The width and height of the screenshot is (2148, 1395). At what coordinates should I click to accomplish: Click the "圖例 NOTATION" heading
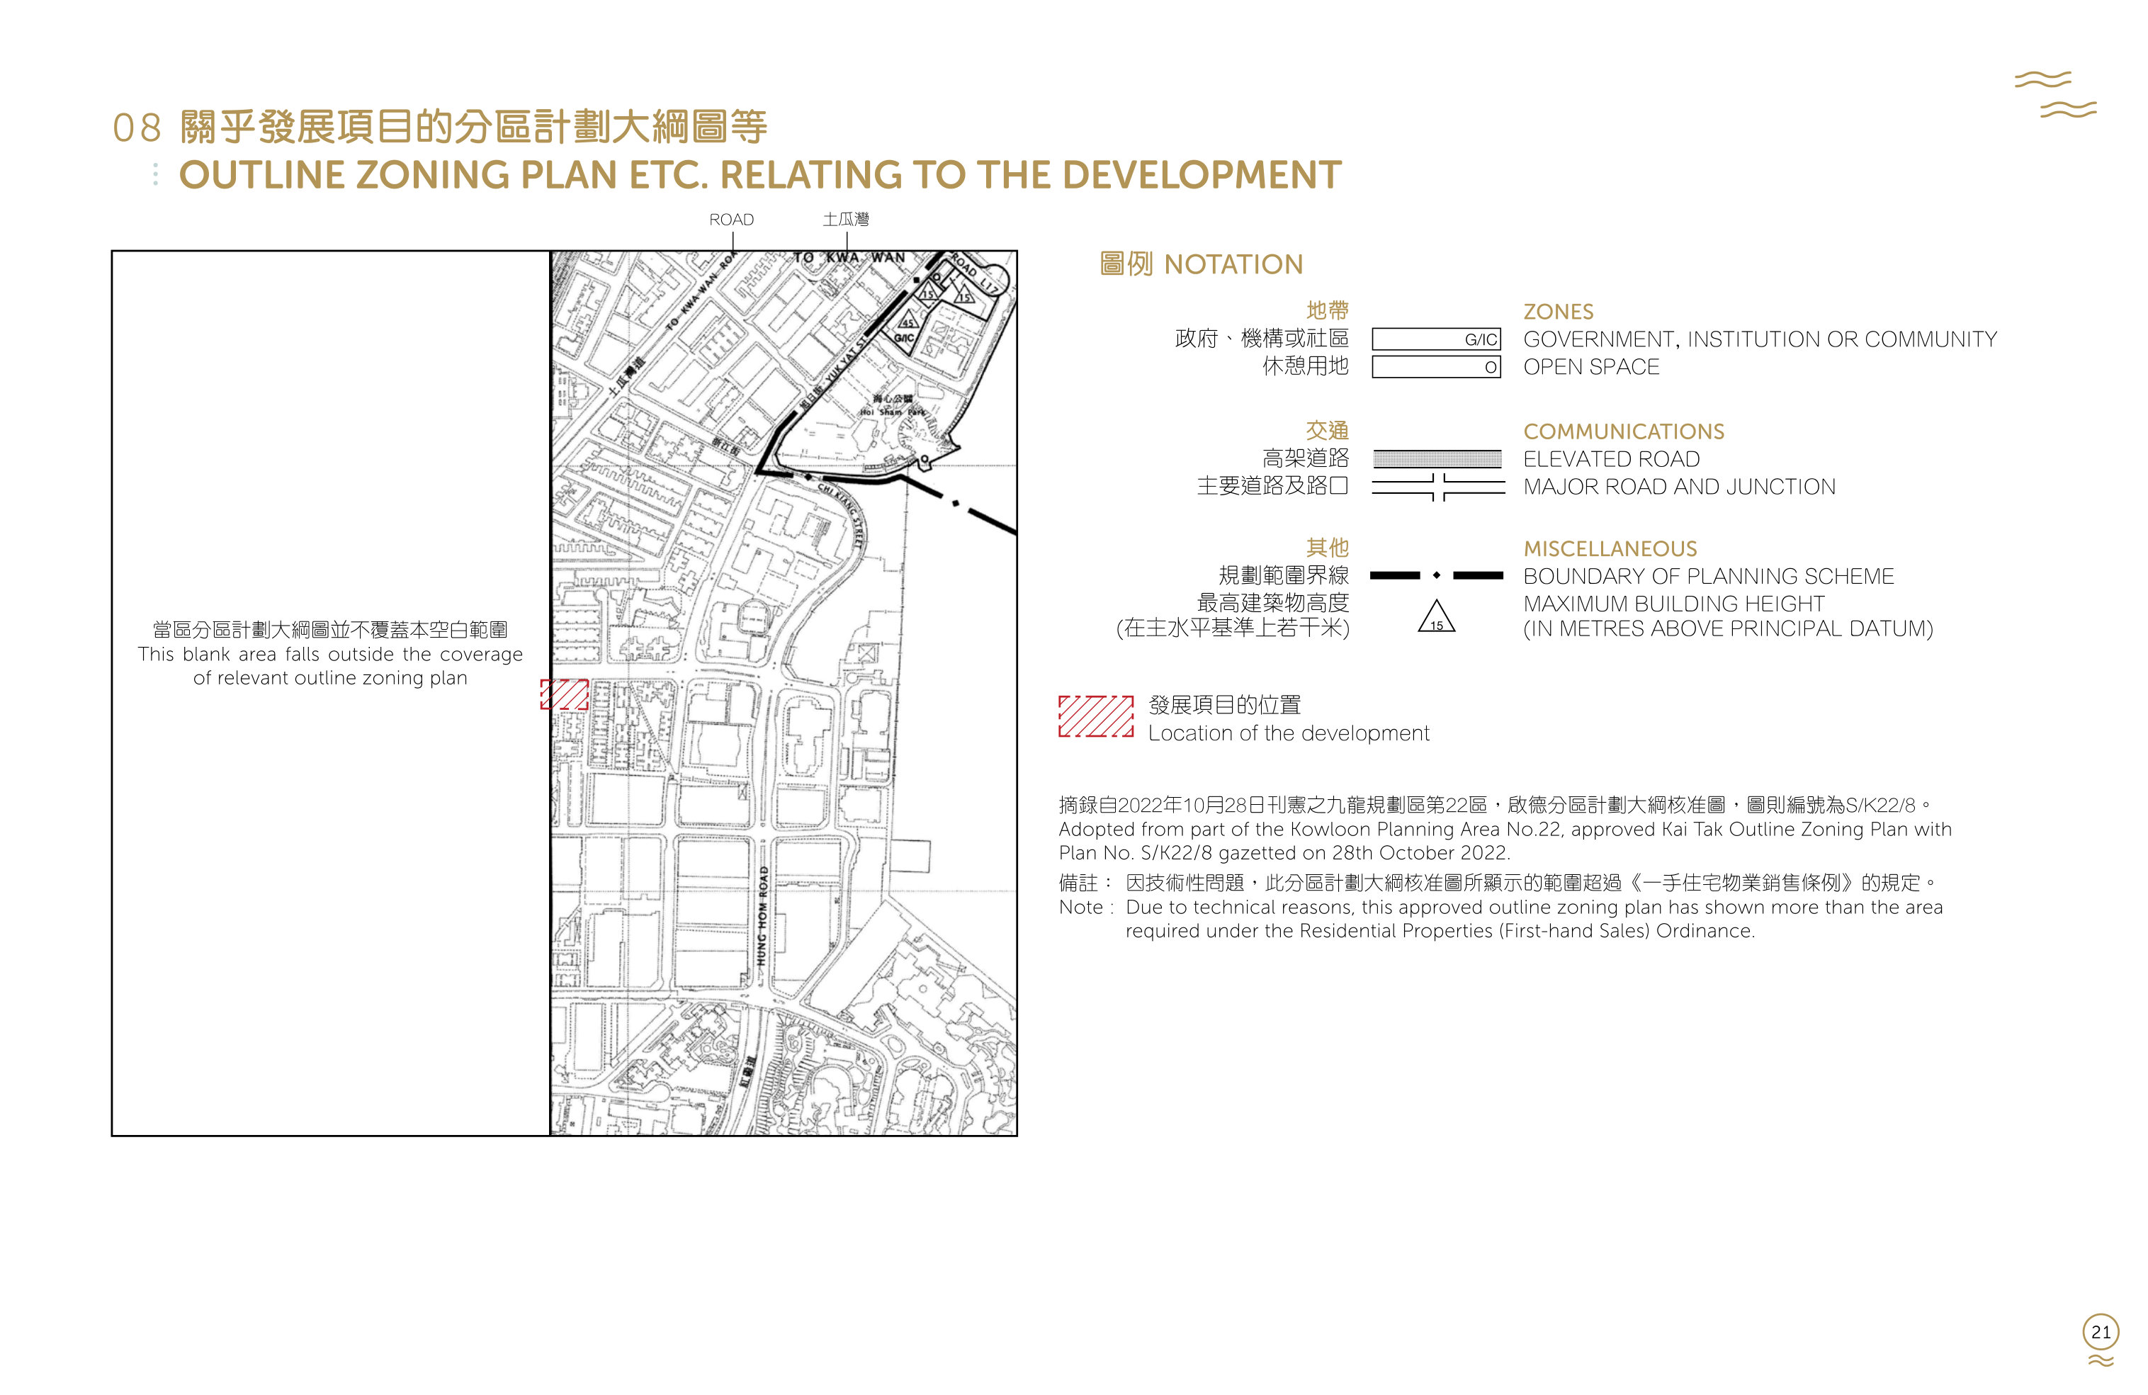1202,264
